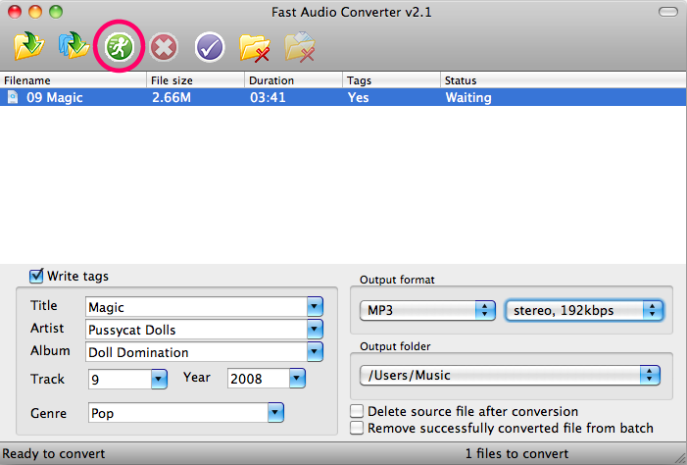Click the Ready to convert status text

pyautogui.click(x=54, y=453)
